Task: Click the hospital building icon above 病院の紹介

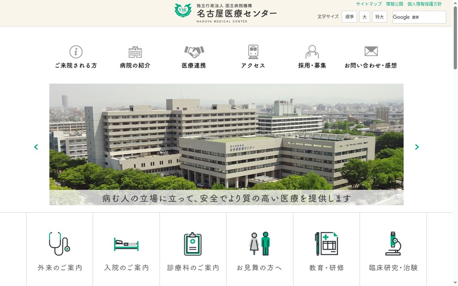Action: pyautogui.click(x=135, y=52)
